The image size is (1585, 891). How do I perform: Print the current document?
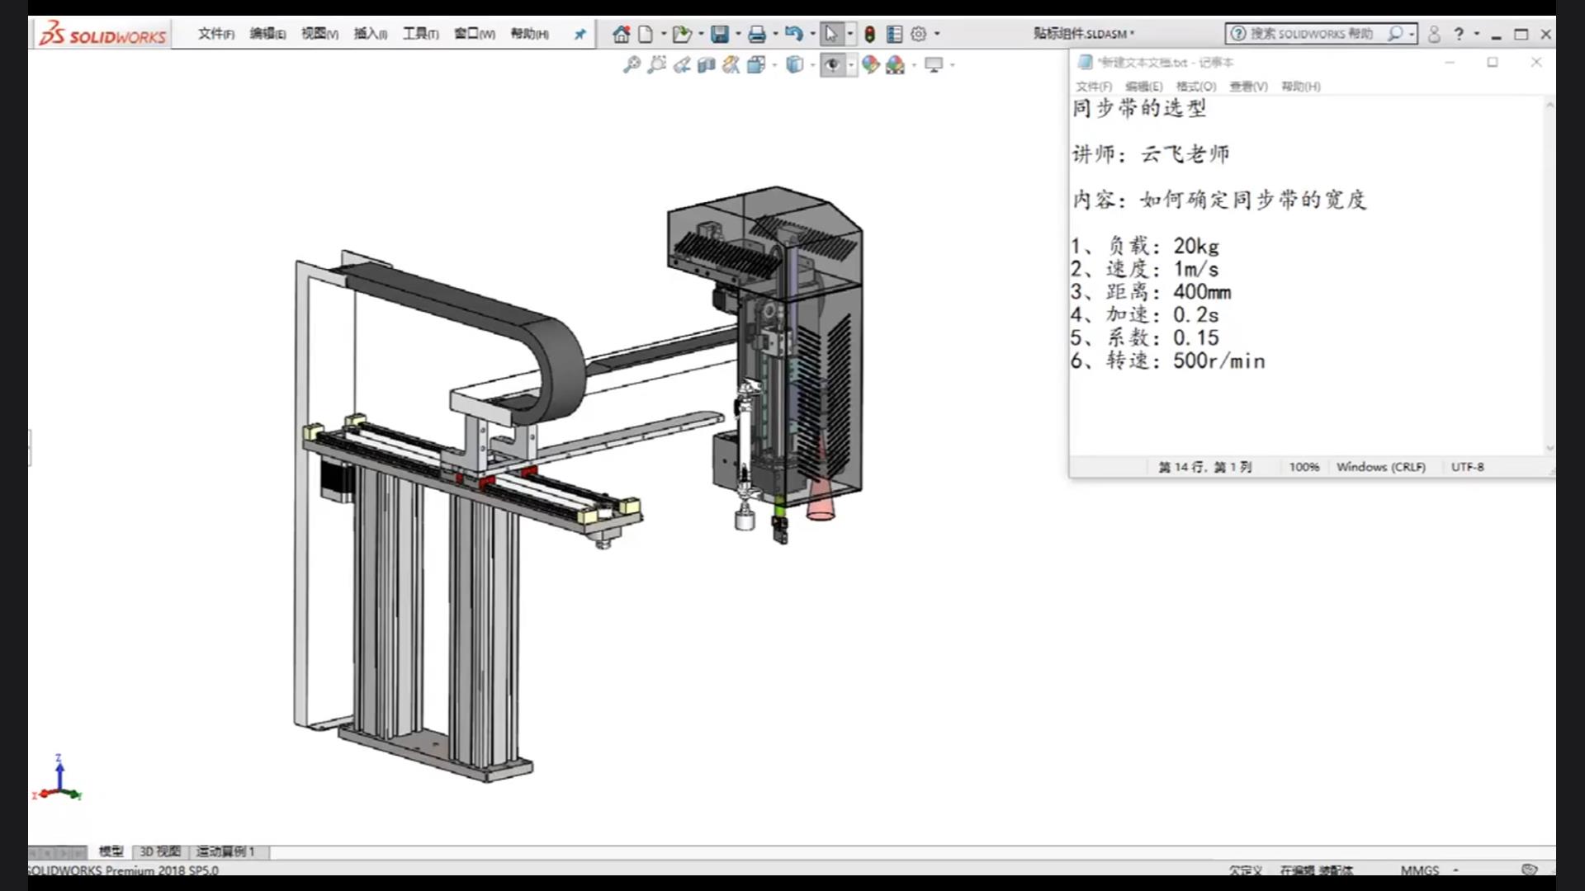tap(756, 34)
